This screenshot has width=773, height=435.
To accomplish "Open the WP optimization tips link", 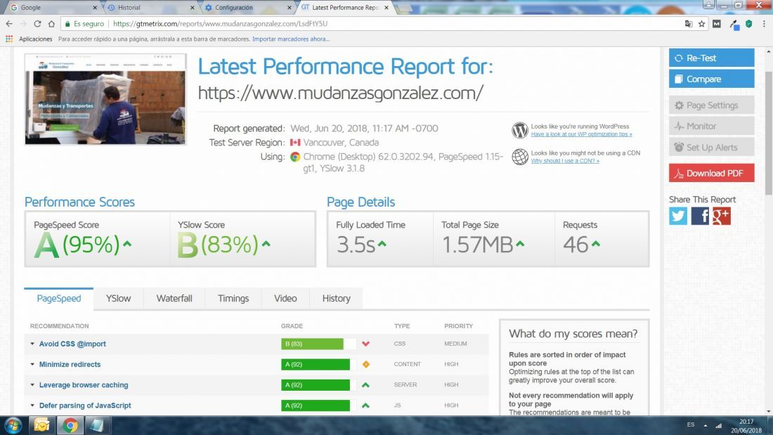I will 581,134.
